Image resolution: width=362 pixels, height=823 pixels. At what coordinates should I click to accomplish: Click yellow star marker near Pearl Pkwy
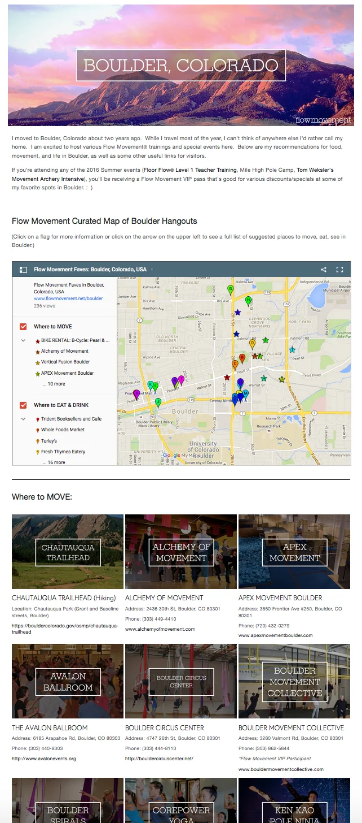pyautogui.click(x=282, y=379)
